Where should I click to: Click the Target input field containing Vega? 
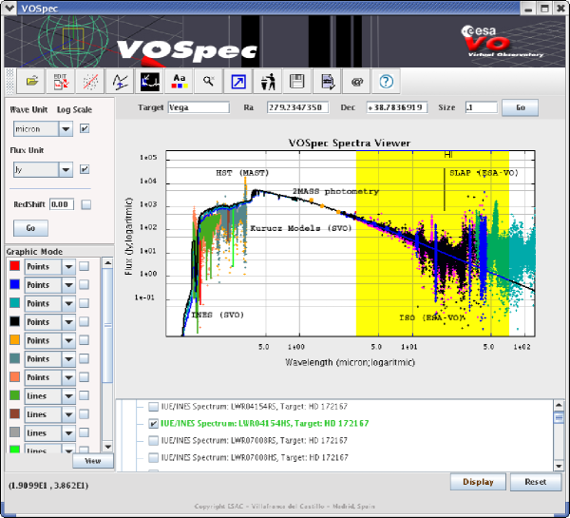point(198,107)
